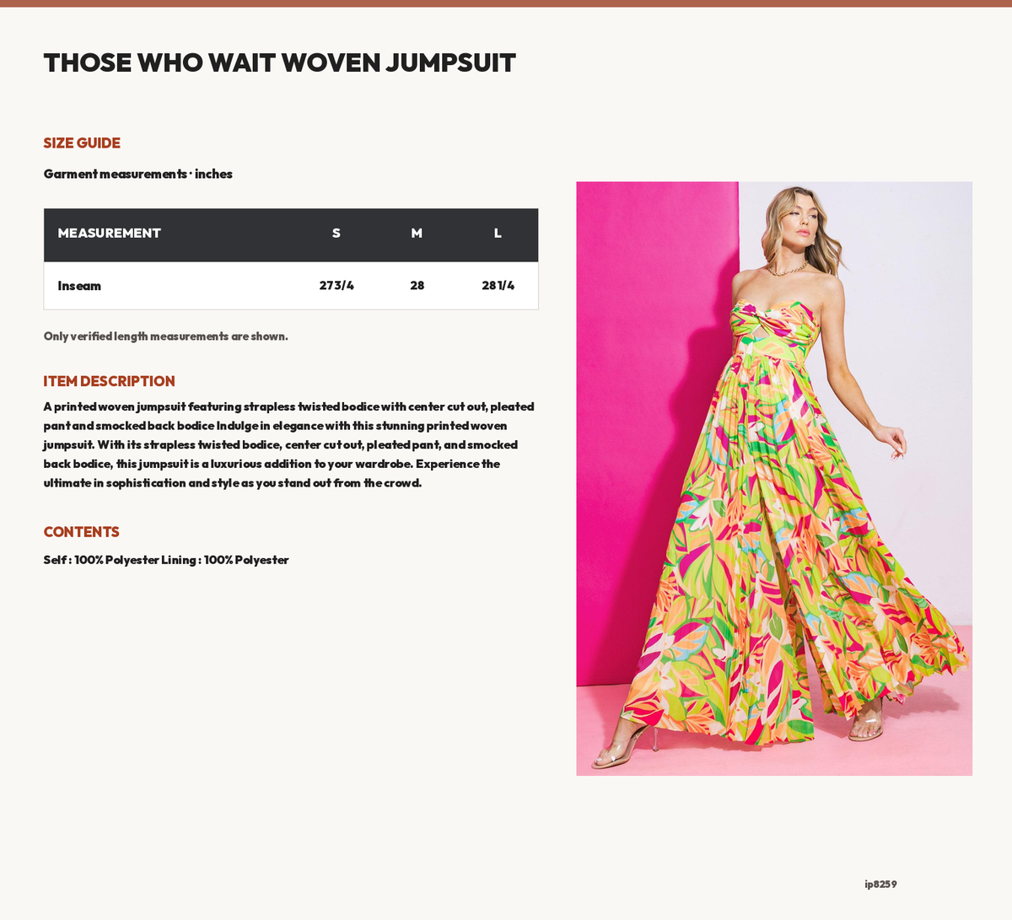Viewport: 1012px width, 920px height.
Task: Click the 'S' size column header
Action: [336, 233]
